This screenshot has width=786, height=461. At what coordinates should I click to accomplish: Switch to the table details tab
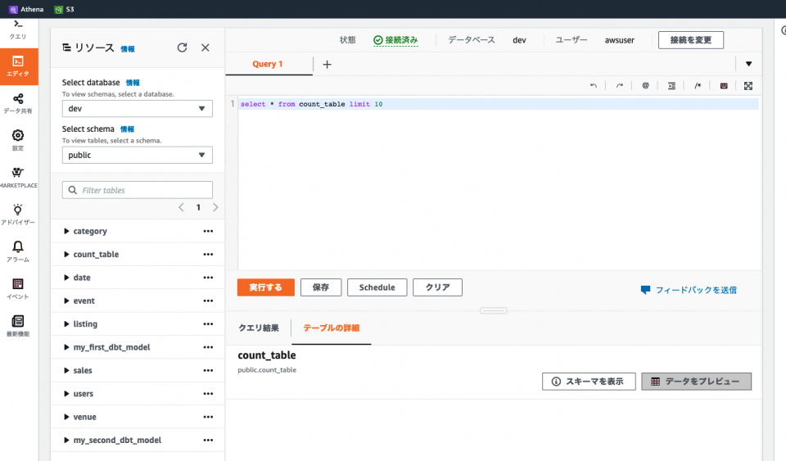tap(332, 328)
